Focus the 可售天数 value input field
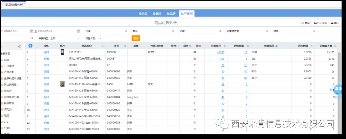 pyautogui.click(x=119, y=38)
